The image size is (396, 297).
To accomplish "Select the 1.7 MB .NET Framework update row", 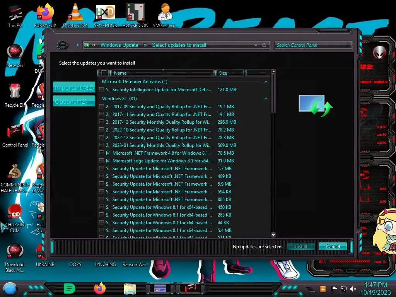I will pos(184,169).
